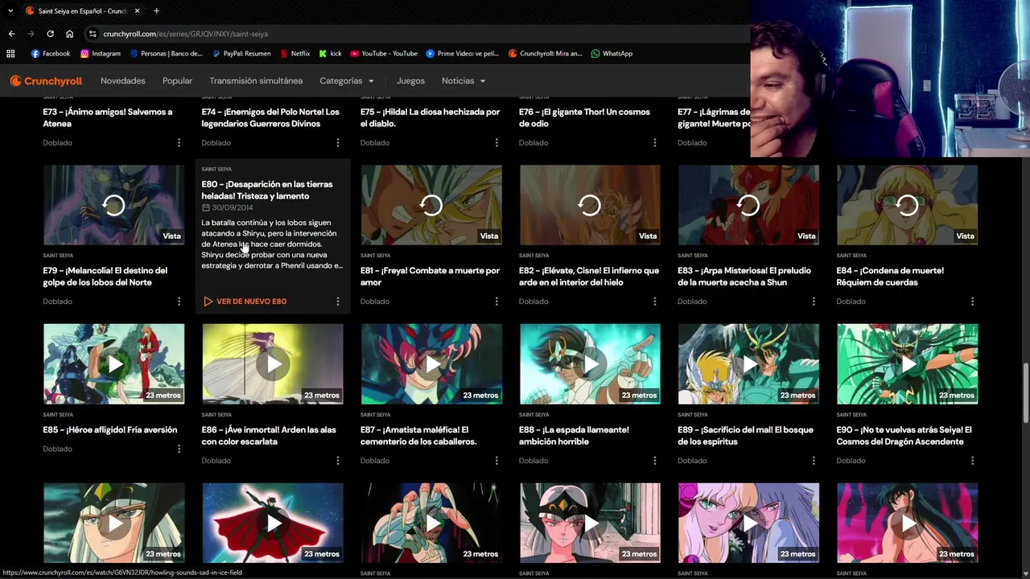Replay the watched E79 episode thumbnail
Screen dimensions: 1030x579
pyautogui.click(x=113, y=205)
